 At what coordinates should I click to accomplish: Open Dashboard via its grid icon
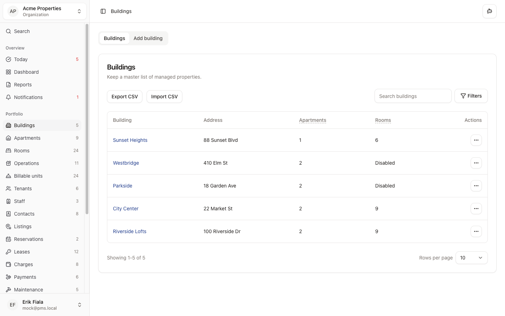pyautogui.click(x=8, y=72)
